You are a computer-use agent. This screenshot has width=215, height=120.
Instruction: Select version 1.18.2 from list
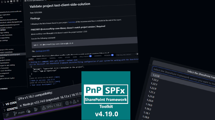[148, 109]
